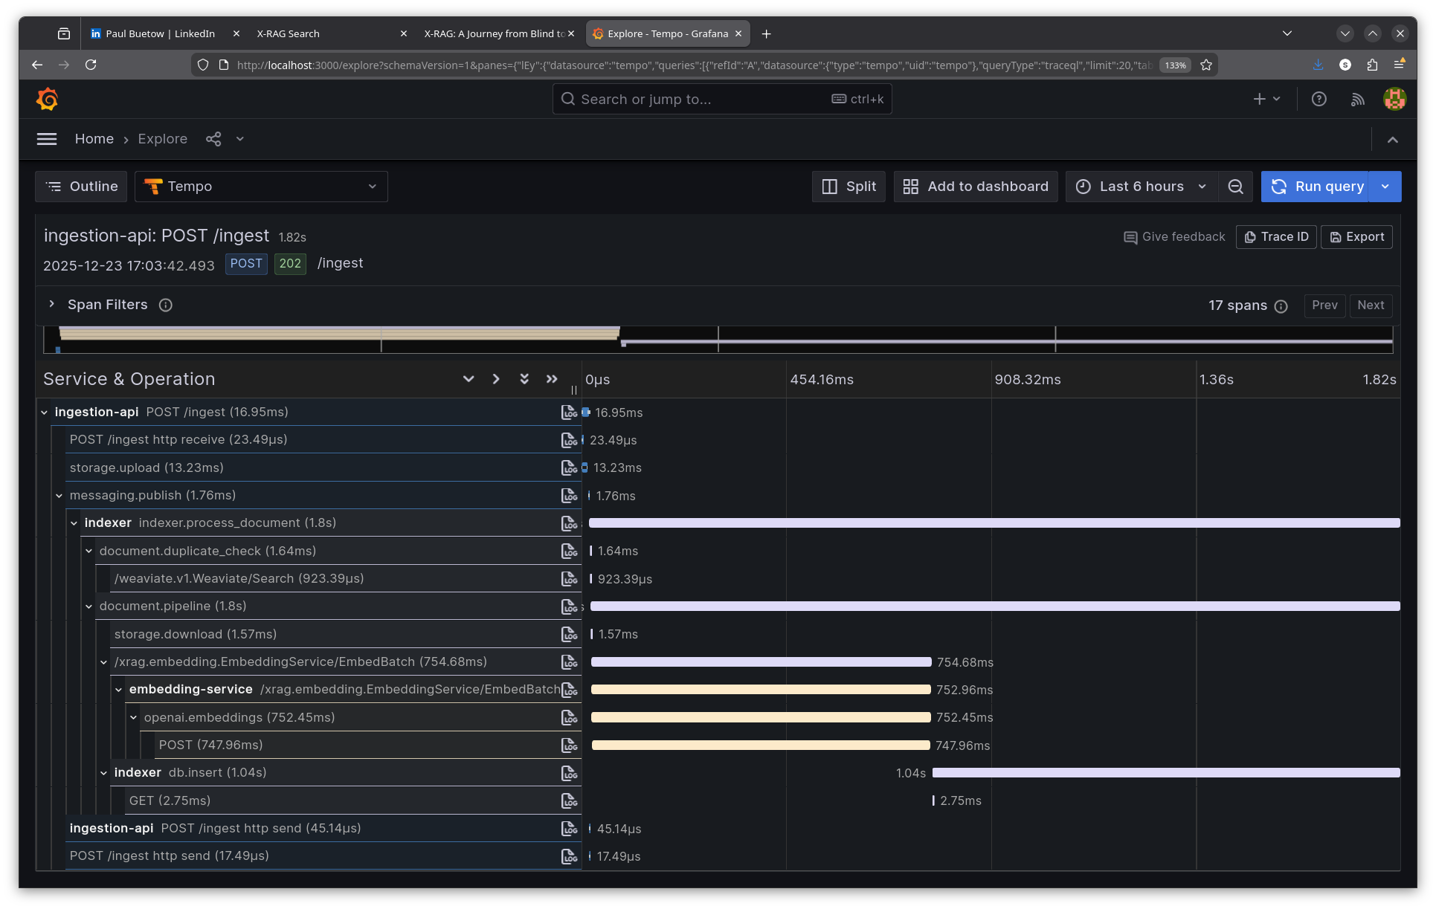Click the Grafana logo icon
This screenshot has width=1436, height=909.
tap(48, 99)
